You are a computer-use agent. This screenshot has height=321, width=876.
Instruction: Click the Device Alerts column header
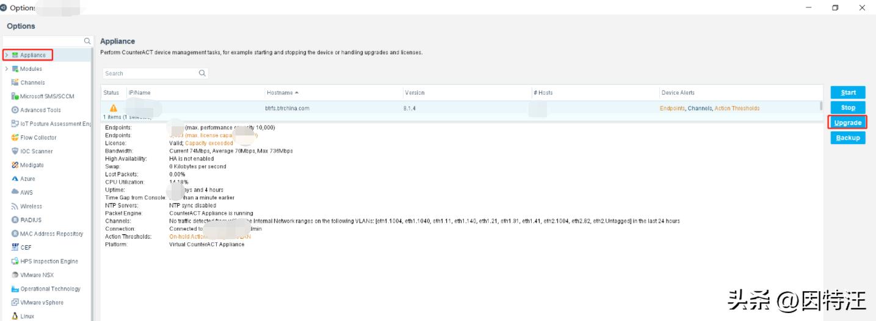pyautogui.click(x=740, y=93)
